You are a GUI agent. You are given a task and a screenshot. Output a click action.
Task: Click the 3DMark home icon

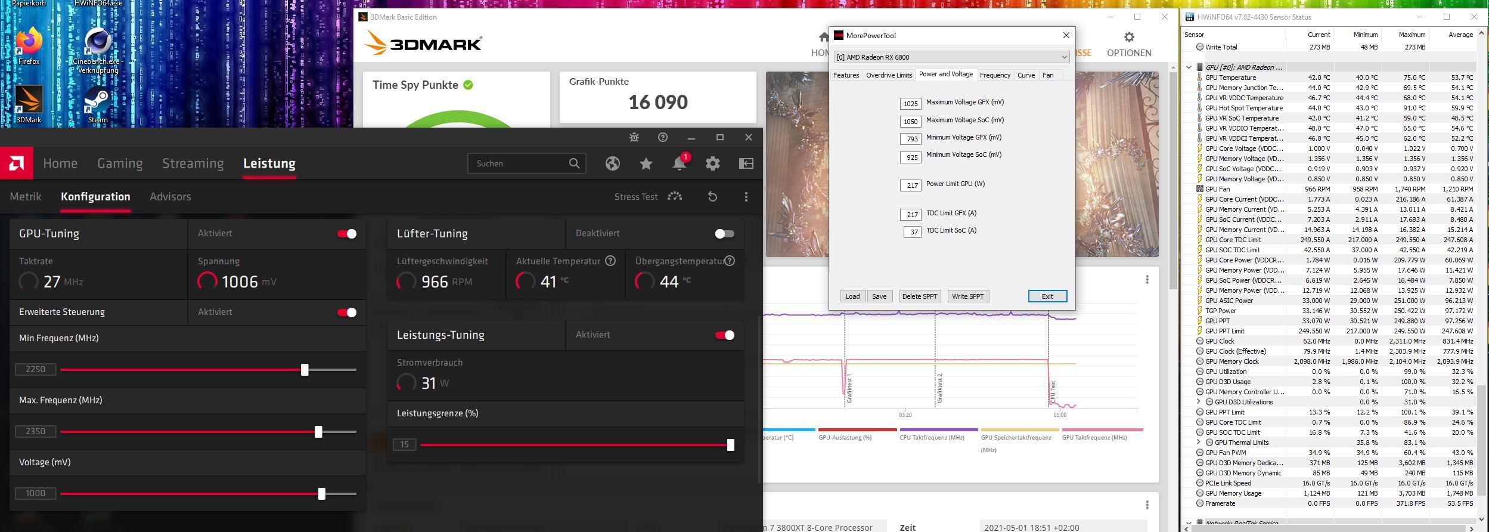tap(824, 37)
